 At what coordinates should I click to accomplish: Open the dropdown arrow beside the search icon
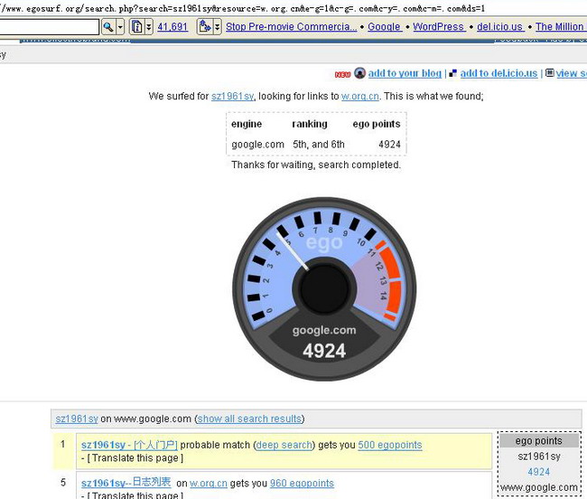tap(120, 27)
